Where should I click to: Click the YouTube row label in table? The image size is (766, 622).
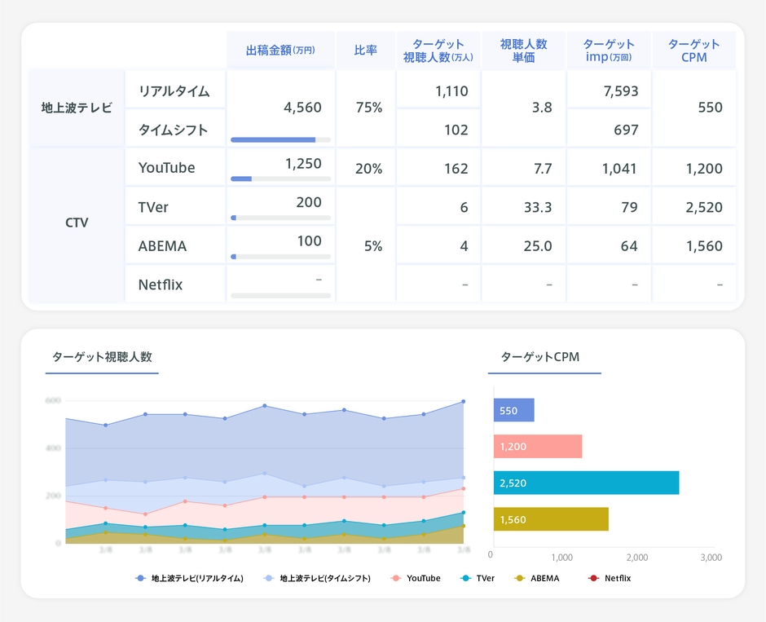point(167,168)
